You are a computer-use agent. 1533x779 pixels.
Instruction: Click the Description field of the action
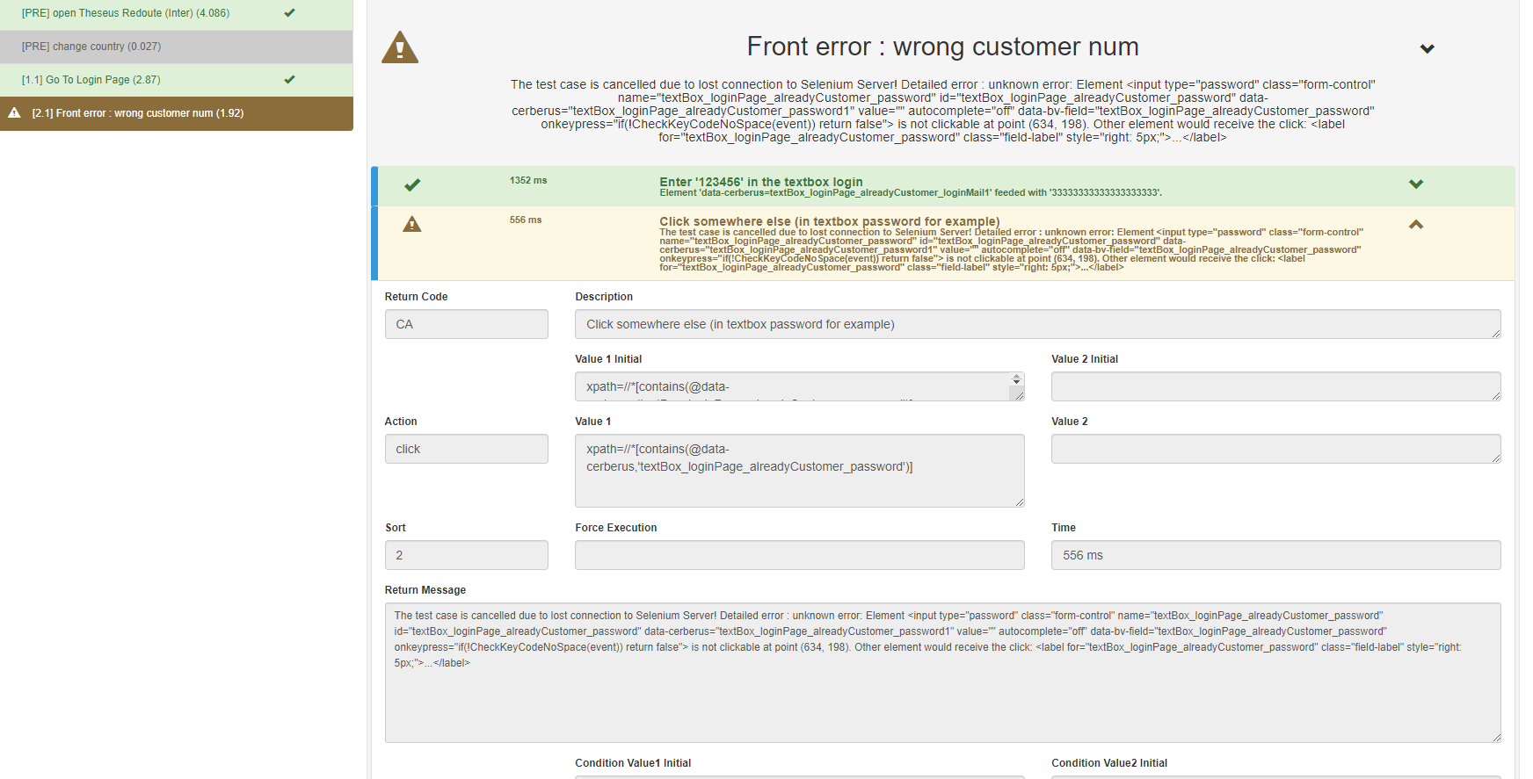click(1038, 324)
